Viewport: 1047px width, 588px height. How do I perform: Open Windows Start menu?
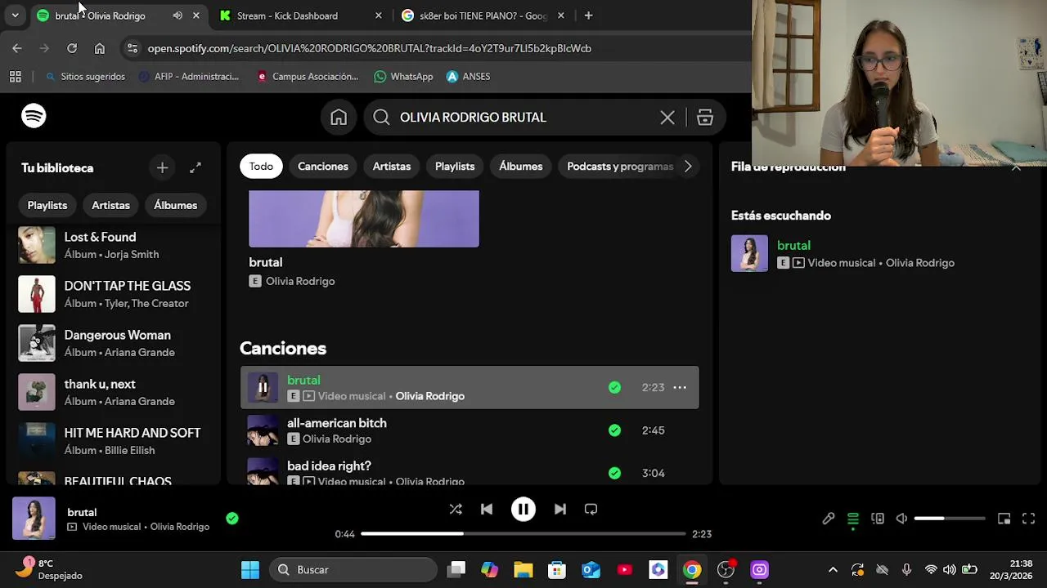pos(250,569)
